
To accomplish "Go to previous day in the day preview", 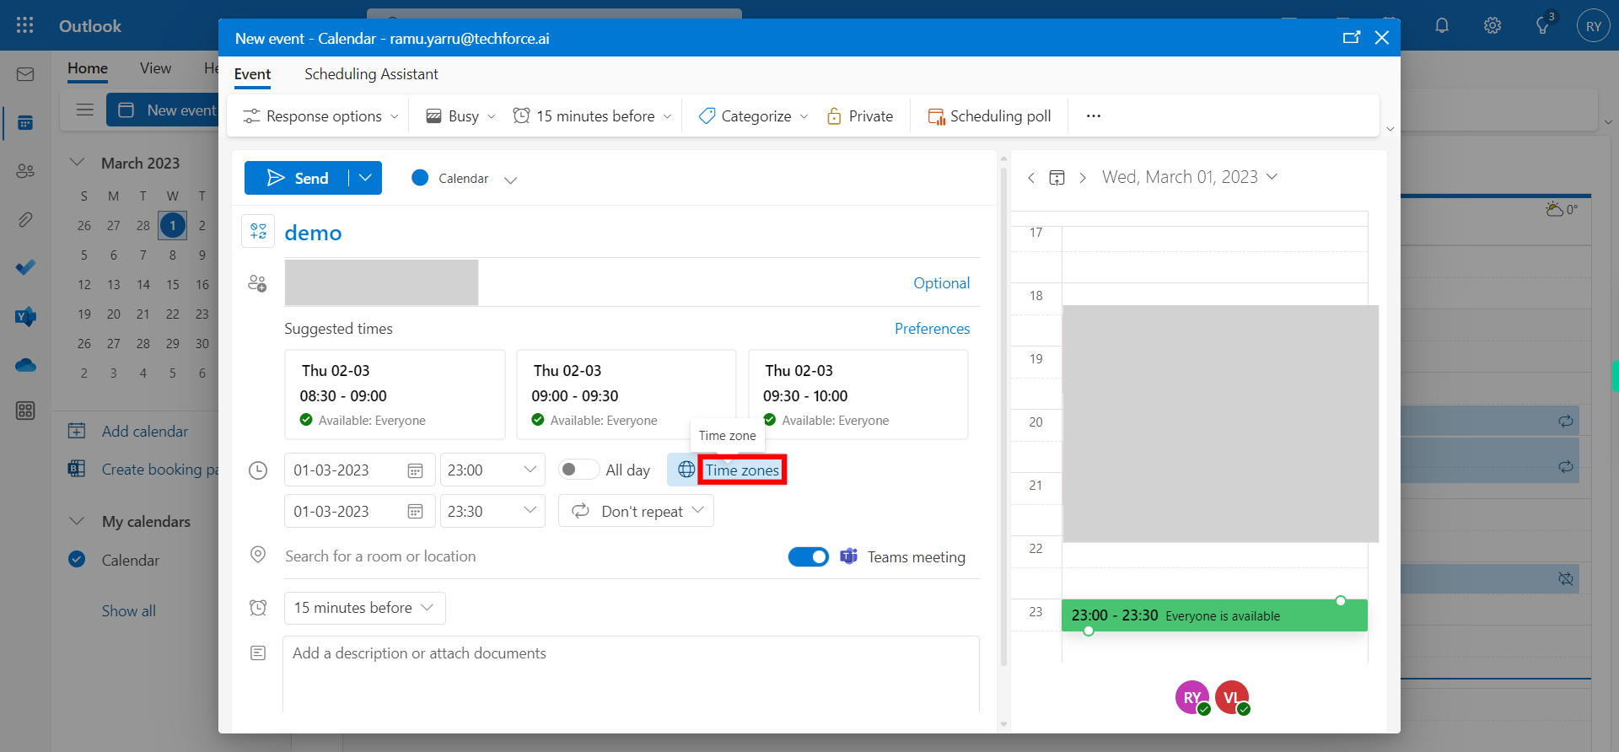I will pyautogui.click(x=1031, y=178).
